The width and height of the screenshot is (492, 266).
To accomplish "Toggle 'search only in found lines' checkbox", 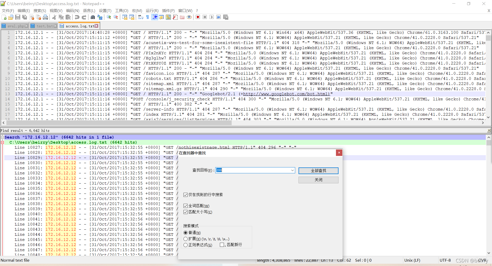I will pyautogui.click(x=186, y=195).
